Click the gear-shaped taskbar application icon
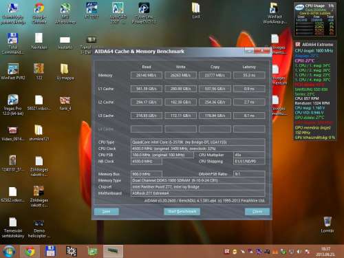Image resolution: width=344 pixels, height=258 pixels. pos(72,251)
